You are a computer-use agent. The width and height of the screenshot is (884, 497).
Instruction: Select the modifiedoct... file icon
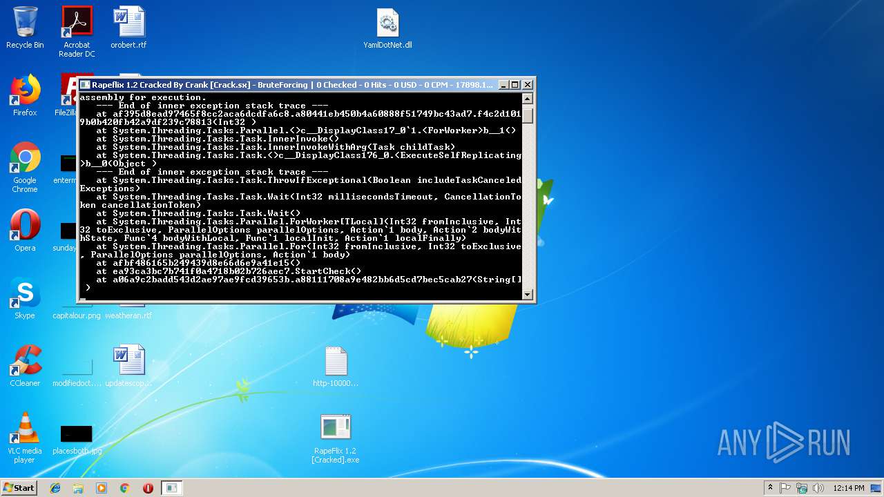(x=77, y=373)
